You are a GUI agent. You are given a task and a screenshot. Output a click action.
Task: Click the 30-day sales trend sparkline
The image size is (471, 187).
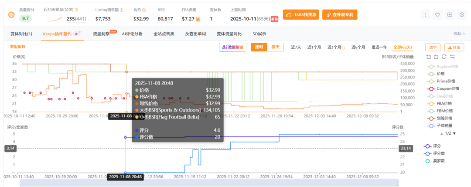click(55, 19)
